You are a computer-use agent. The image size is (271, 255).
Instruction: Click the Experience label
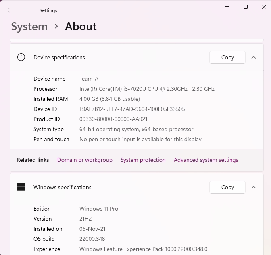pyautogui.click(x=47, y=249)
